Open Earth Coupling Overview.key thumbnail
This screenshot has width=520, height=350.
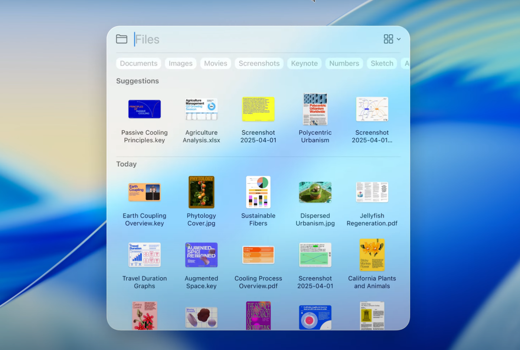(144, 192)
